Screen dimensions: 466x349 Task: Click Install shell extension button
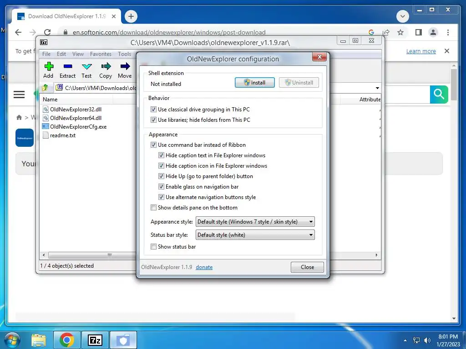tap(255, 83)
